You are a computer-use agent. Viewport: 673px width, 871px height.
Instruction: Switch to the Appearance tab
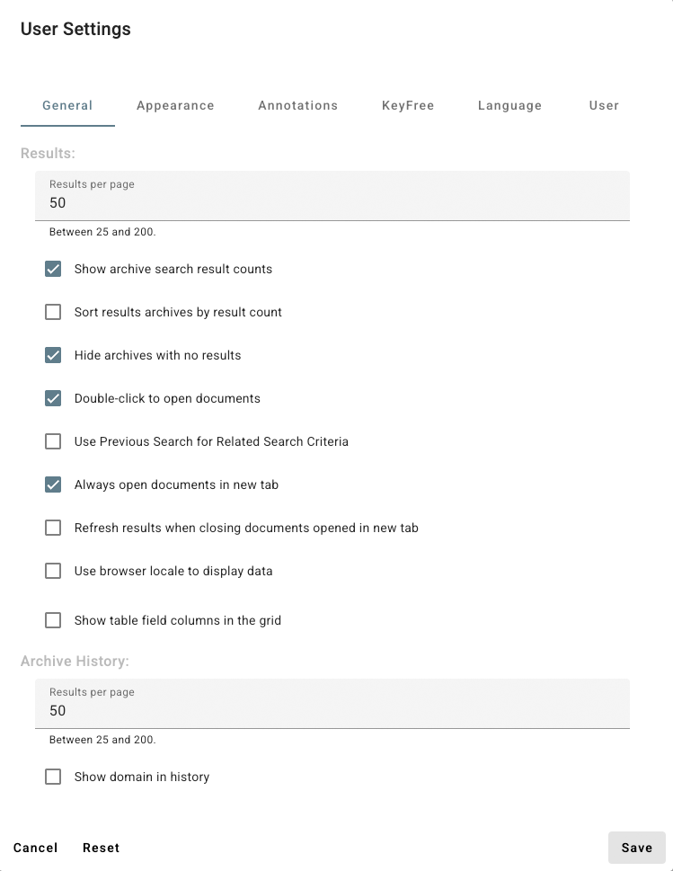point(175,105)
